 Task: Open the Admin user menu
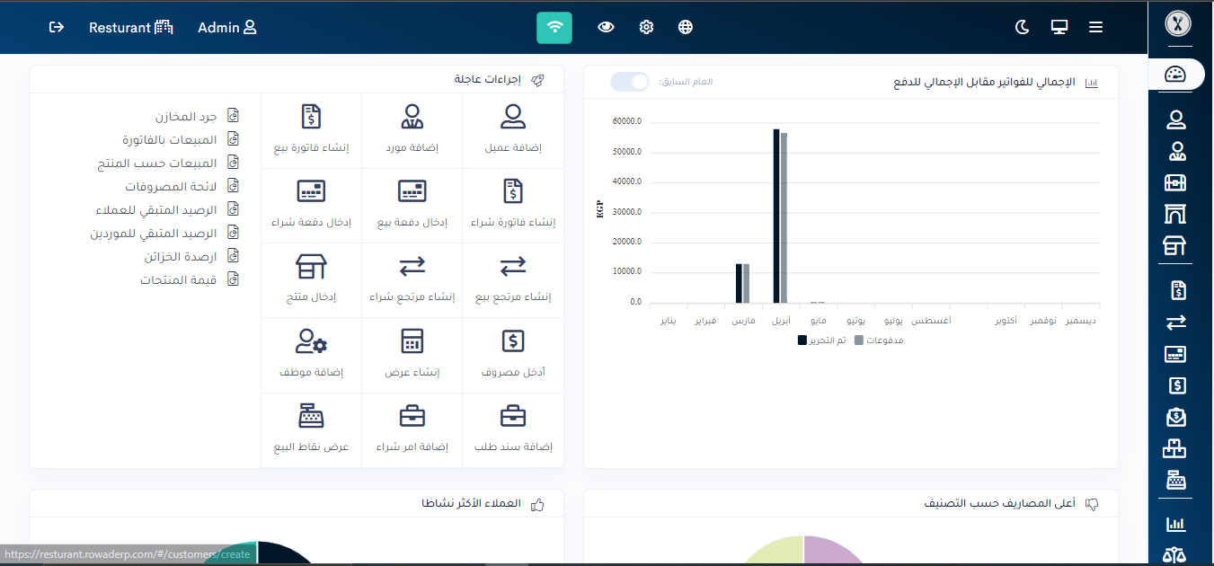point(227,27)
